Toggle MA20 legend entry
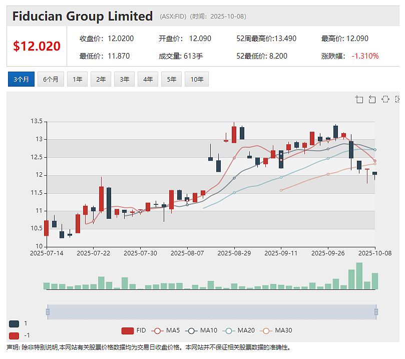 click(x=238, y=330)
